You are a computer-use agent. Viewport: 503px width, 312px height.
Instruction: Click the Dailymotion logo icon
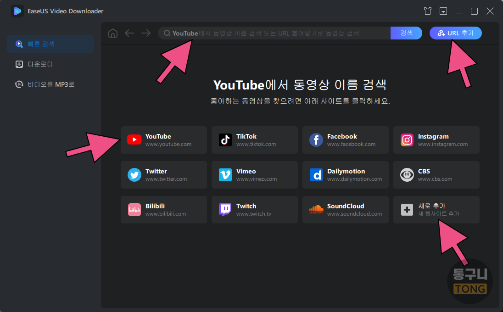pyautogui.click(x=316, y=175)
